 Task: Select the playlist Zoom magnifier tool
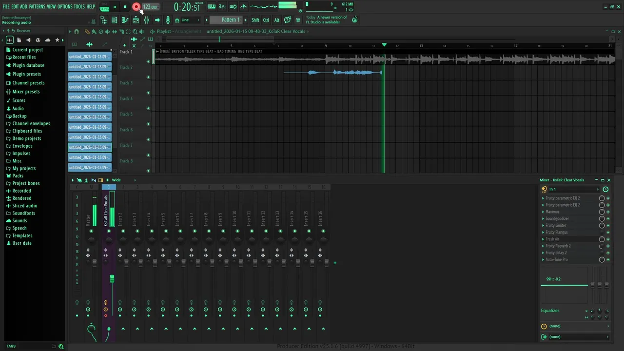135,32
